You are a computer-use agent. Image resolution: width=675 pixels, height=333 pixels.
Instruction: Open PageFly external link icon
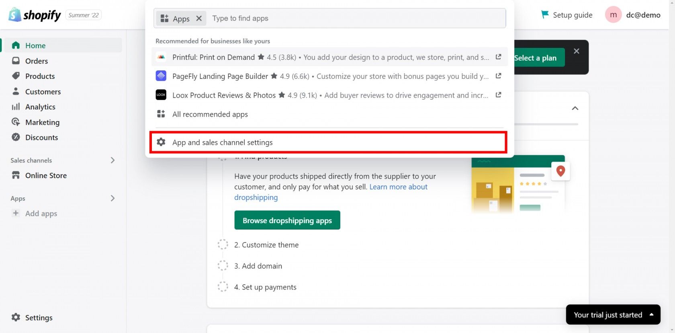[498, 76]
